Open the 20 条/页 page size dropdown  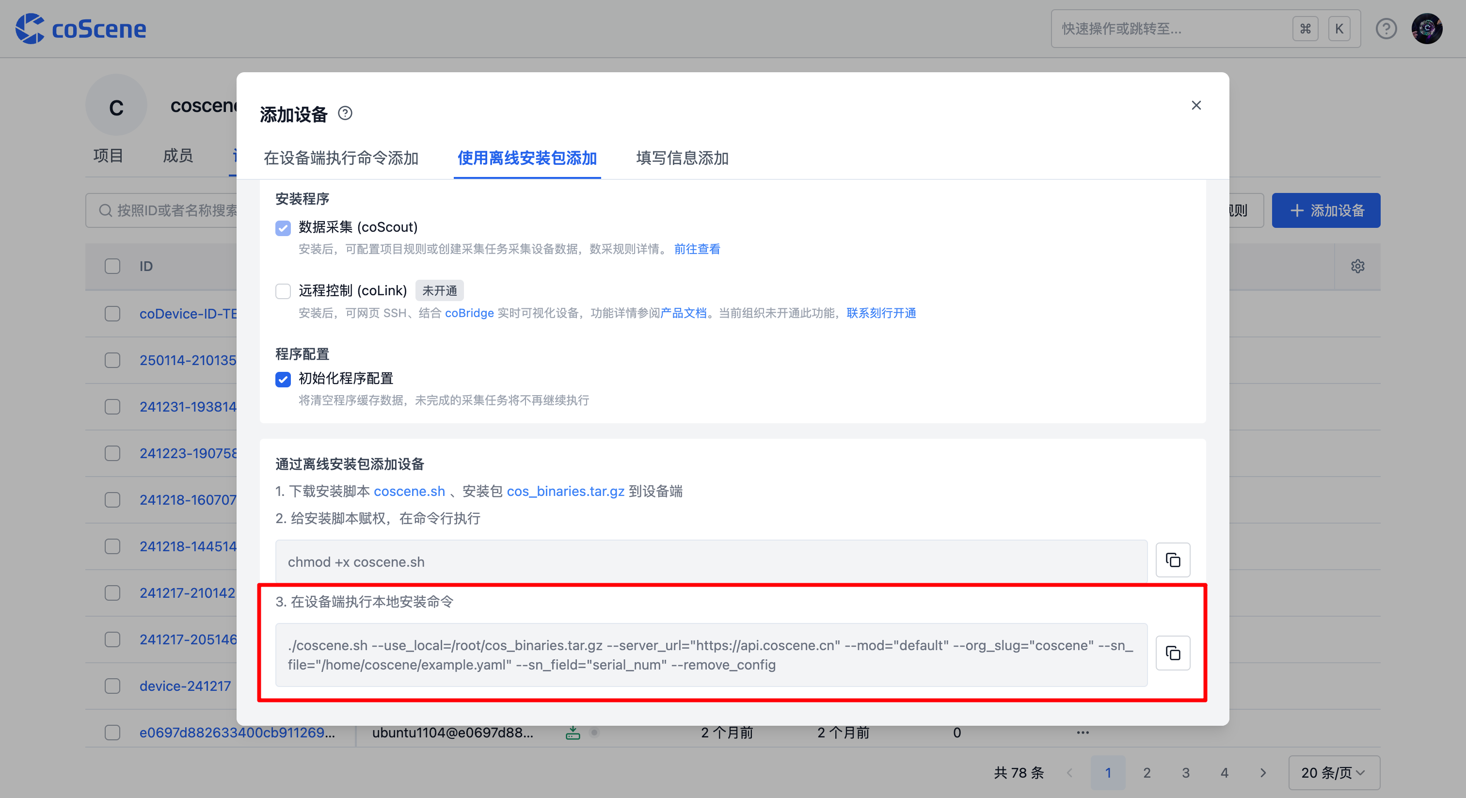pos(1334,773)
